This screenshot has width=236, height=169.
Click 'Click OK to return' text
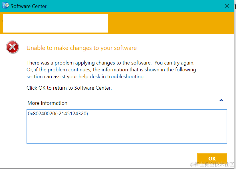coord(69,88)
